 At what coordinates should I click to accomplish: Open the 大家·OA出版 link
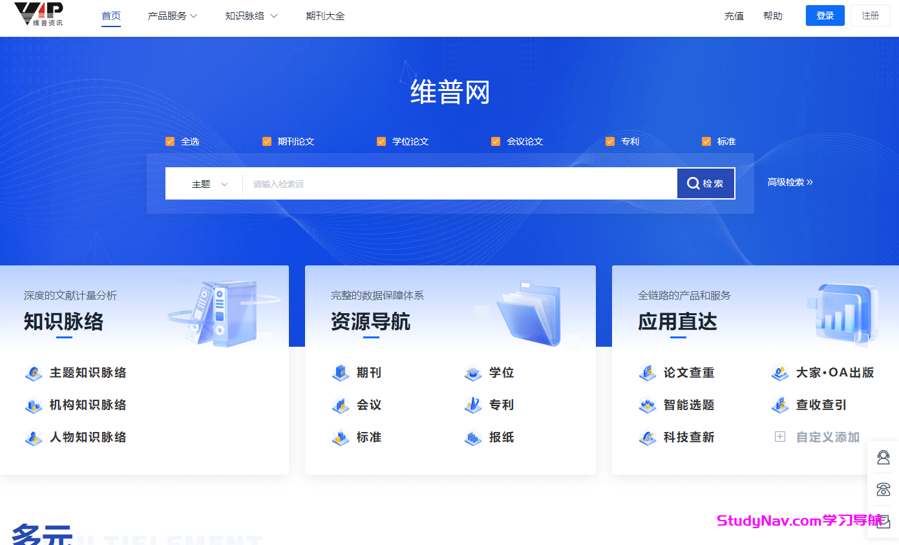pyautogui.click(x=835, y=373)
